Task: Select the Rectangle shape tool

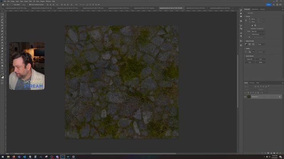Action: [x=2, y=63]
